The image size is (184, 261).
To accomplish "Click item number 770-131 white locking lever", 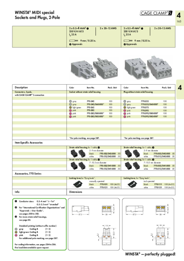I will pyautogui.click(x=158, y=187).
